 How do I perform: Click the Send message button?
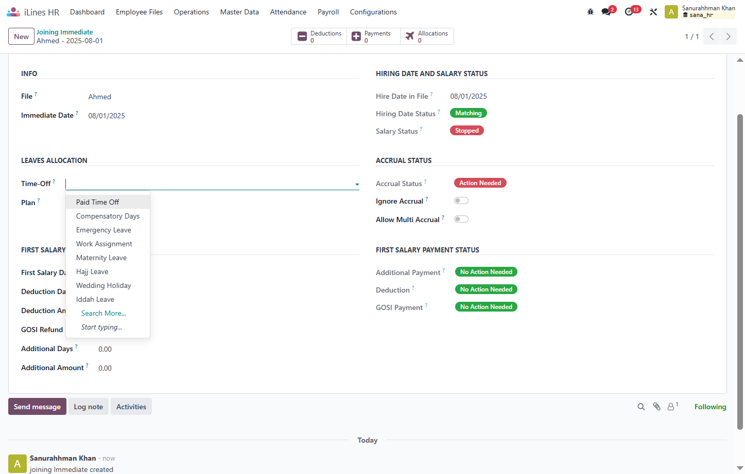37,407
